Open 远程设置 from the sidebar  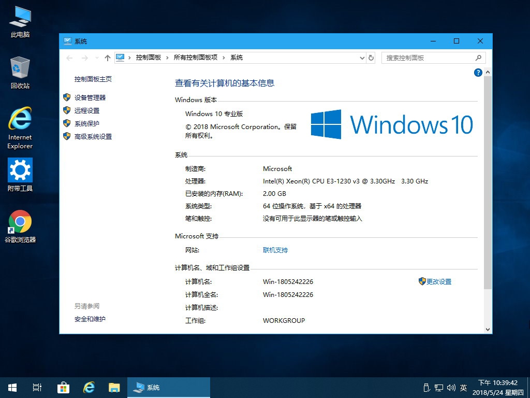pos(87,110)
